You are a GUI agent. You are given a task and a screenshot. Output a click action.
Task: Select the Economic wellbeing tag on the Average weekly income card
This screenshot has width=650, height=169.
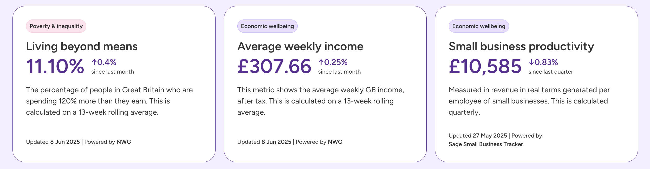(x=267, y=26)
